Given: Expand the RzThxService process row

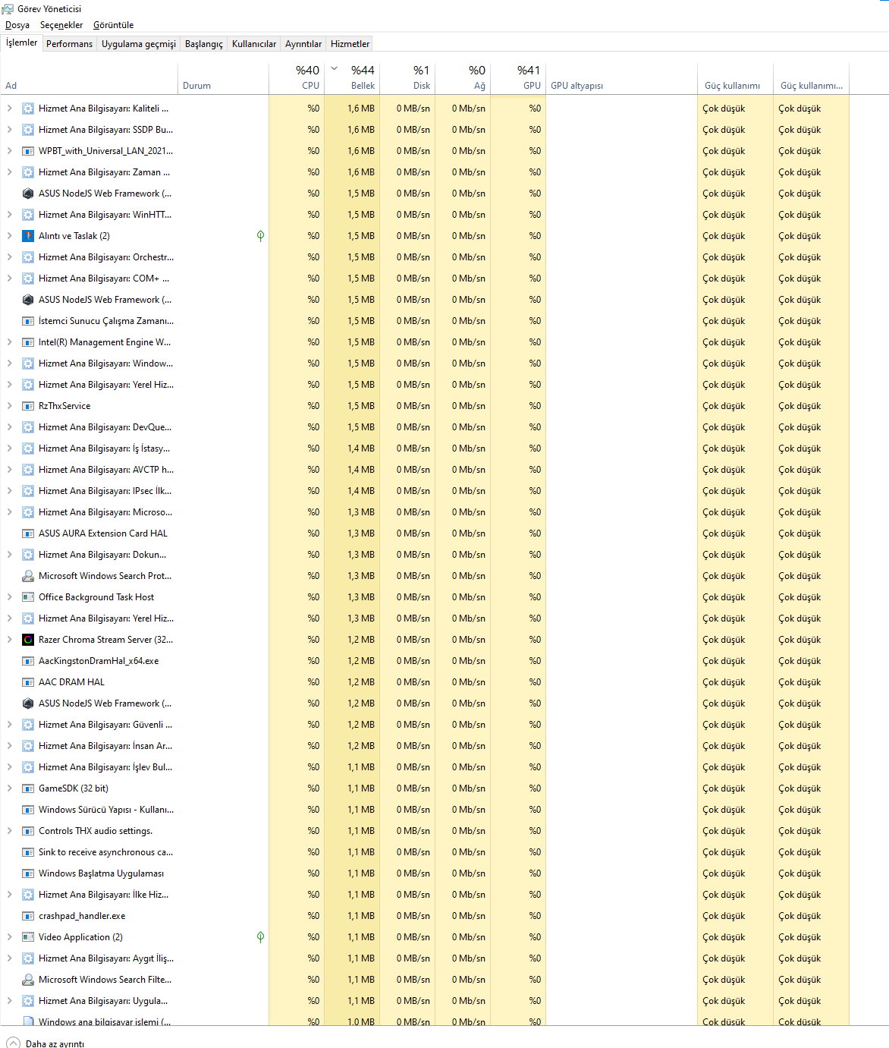Looking at the screenshot, I should [9, 406].
